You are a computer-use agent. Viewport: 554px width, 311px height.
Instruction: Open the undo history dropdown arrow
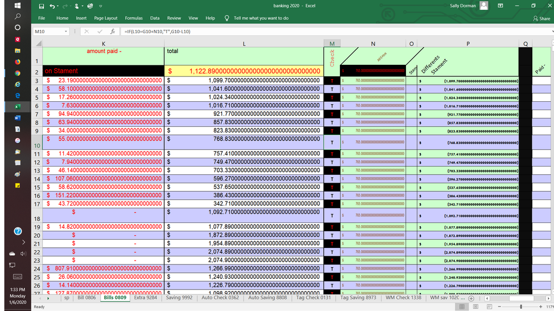[x=58, y=6]
